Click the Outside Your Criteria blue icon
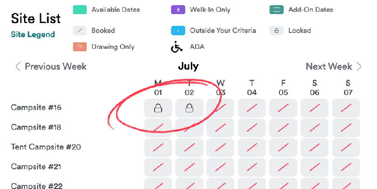 (178, 31)
